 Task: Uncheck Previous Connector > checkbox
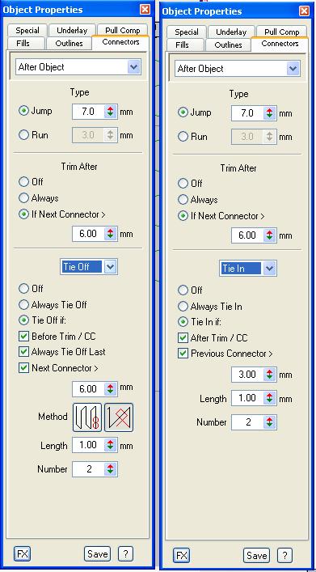pyautogui.click(x=183, y=354)
